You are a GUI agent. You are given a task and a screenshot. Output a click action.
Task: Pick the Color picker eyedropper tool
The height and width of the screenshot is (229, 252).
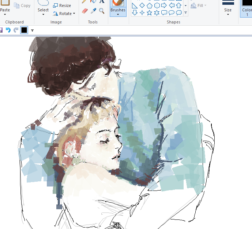(x=93, y=11)
